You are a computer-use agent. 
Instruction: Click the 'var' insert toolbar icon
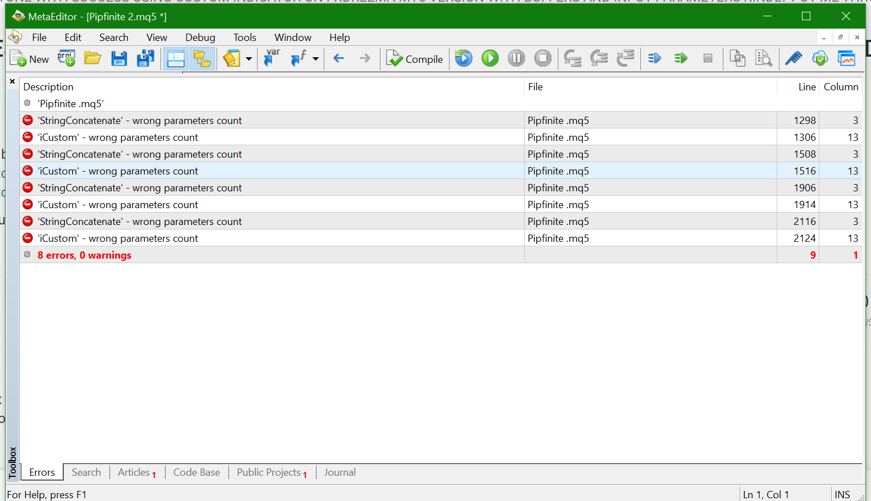point(272,58)
